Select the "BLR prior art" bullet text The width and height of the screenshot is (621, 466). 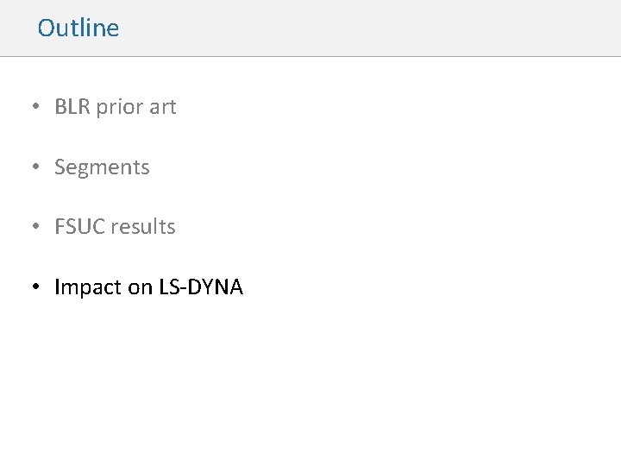pyautogui.click(x=115, y=107)
